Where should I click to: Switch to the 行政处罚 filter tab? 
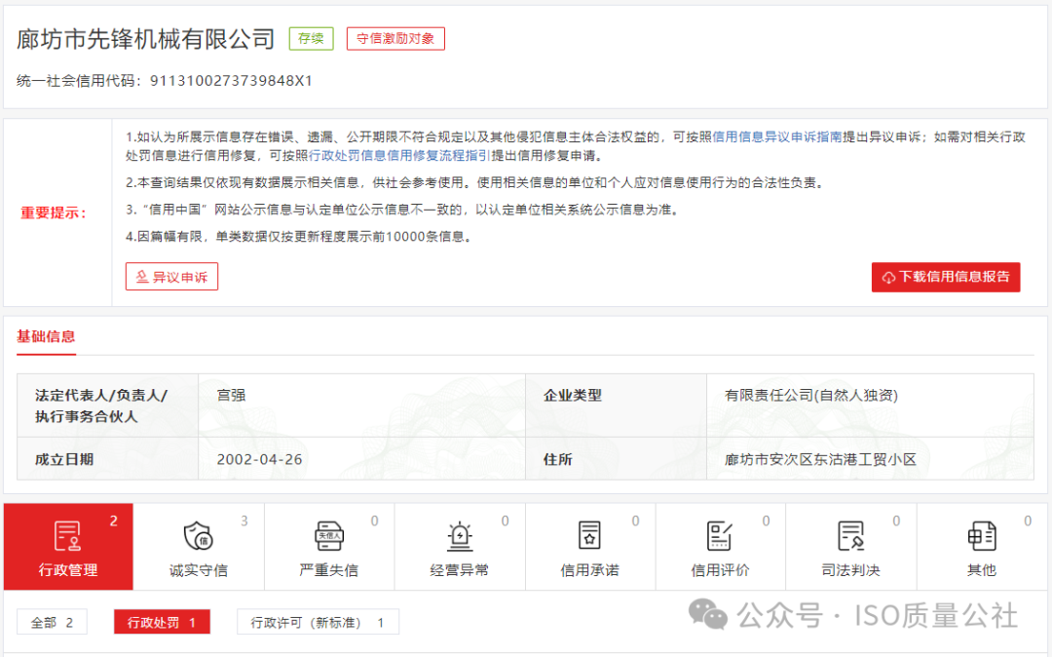pyautogui.click(x=161, y=621)
